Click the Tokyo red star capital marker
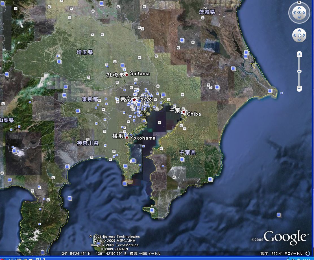The height and width of the screenshot is (260, 314). (x=134, y=99)
